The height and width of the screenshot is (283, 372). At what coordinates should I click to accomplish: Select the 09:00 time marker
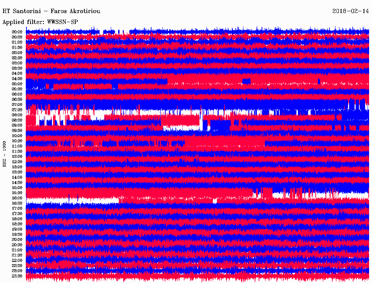17,125
